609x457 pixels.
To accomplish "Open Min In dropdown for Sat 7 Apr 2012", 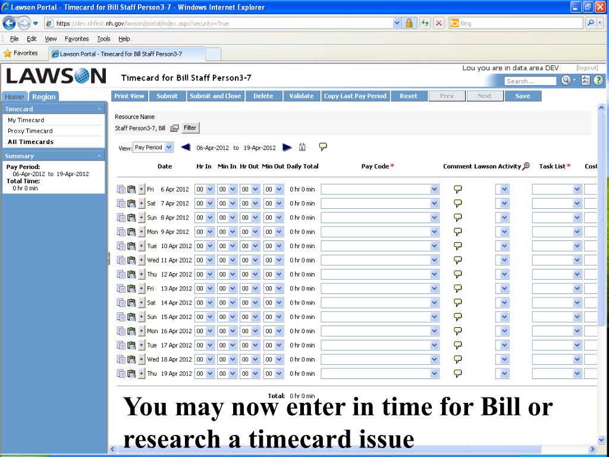I will click(233, 204).
